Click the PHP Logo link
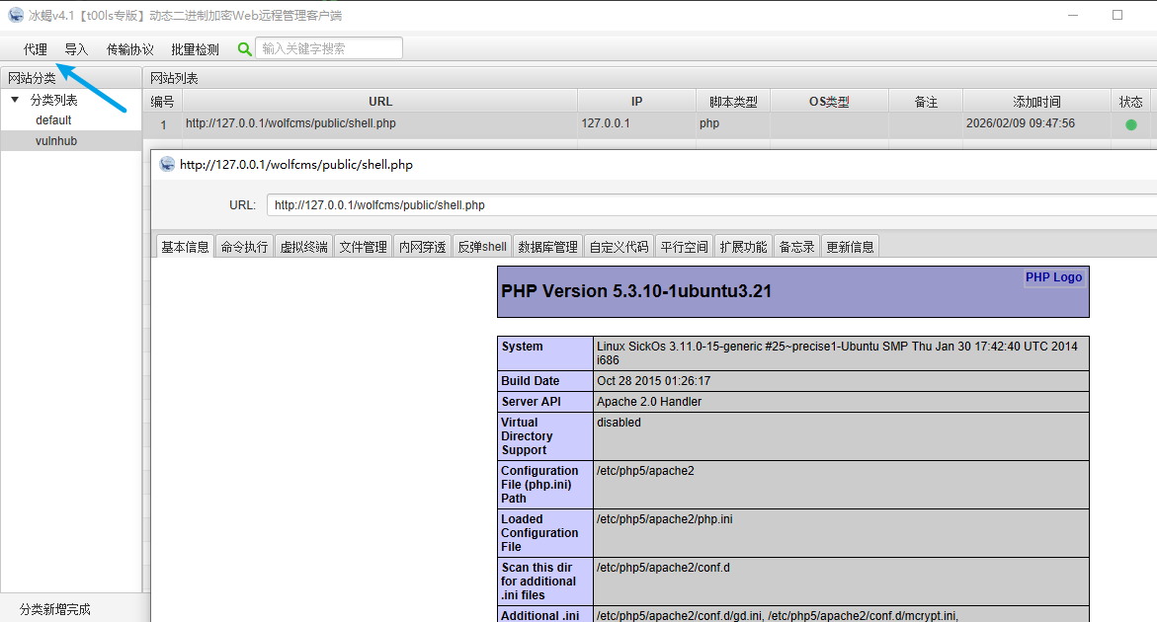1157x622 pixels. click(1053, 277)
